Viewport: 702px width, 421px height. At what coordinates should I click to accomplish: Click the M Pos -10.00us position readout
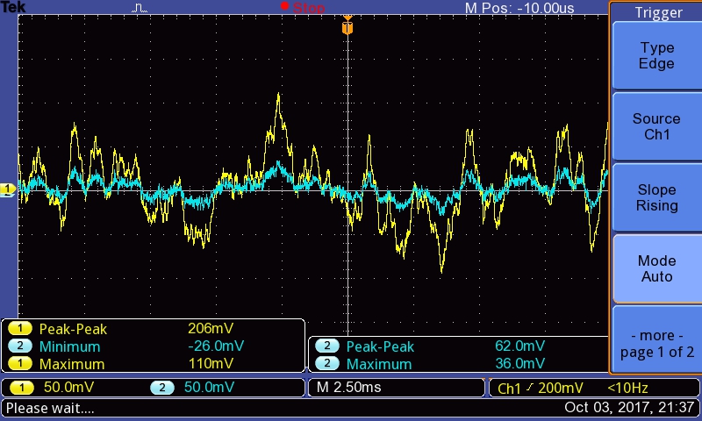pos(519,8)
